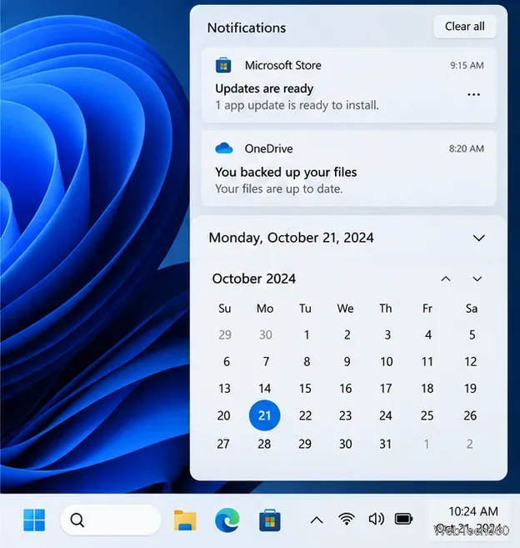Open the Windows Start menu
Image resolution: width=520 pixels, height=548 pixels.
click(x=34, y=520)
